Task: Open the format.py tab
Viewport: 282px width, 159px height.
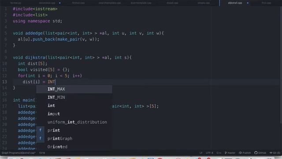Action: coord(16,3)
